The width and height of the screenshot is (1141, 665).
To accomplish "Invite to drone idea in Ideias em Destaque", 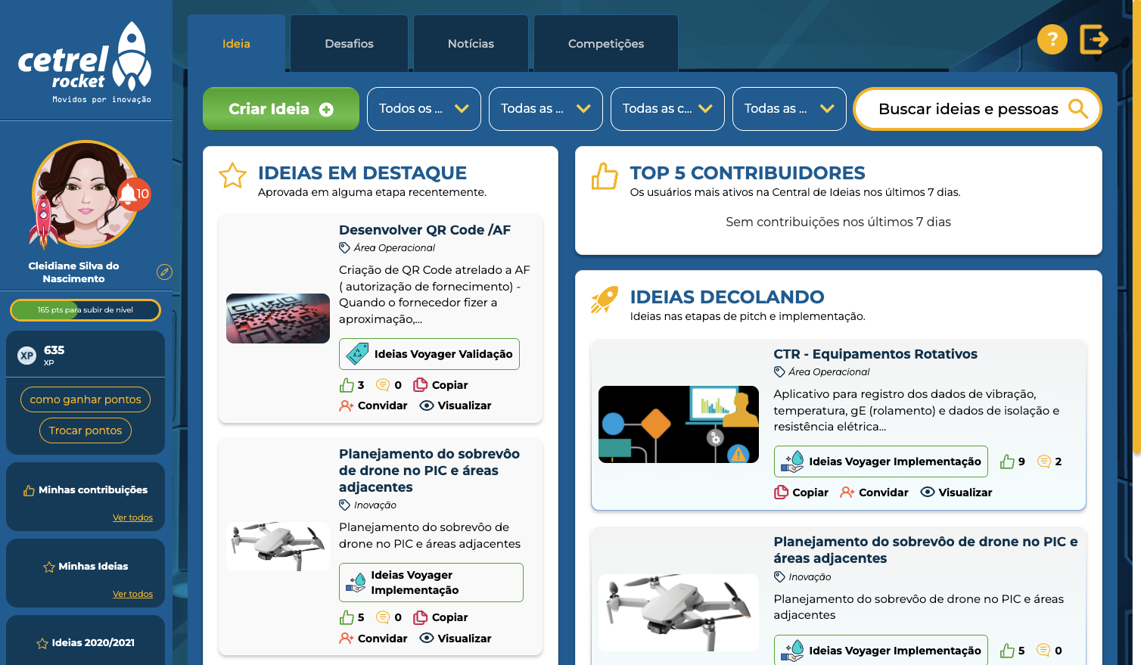I will (x=373, y=639).
